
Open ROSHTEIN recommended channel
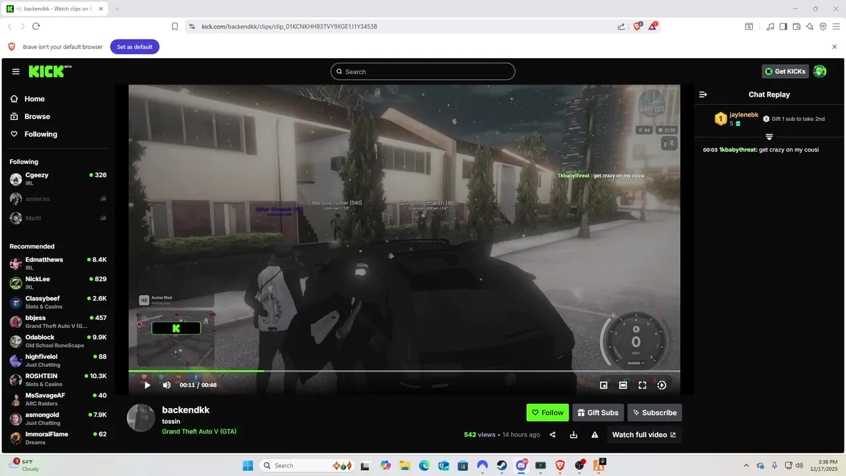pyautogui.click(x=58, y=379)
